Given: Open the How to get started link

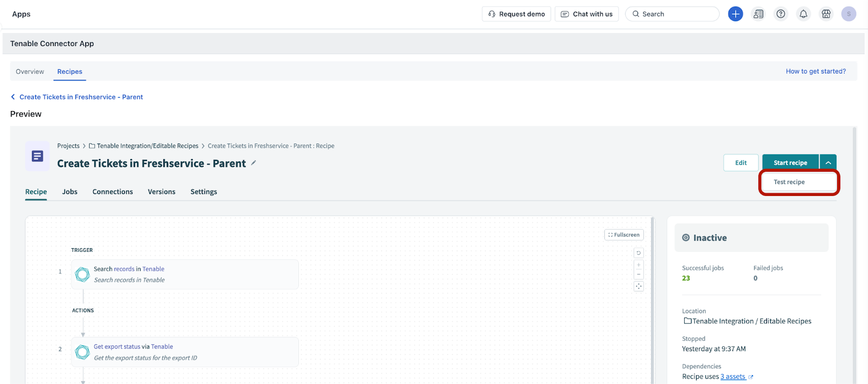Looking at the screenshot, I should coord(815,71).
